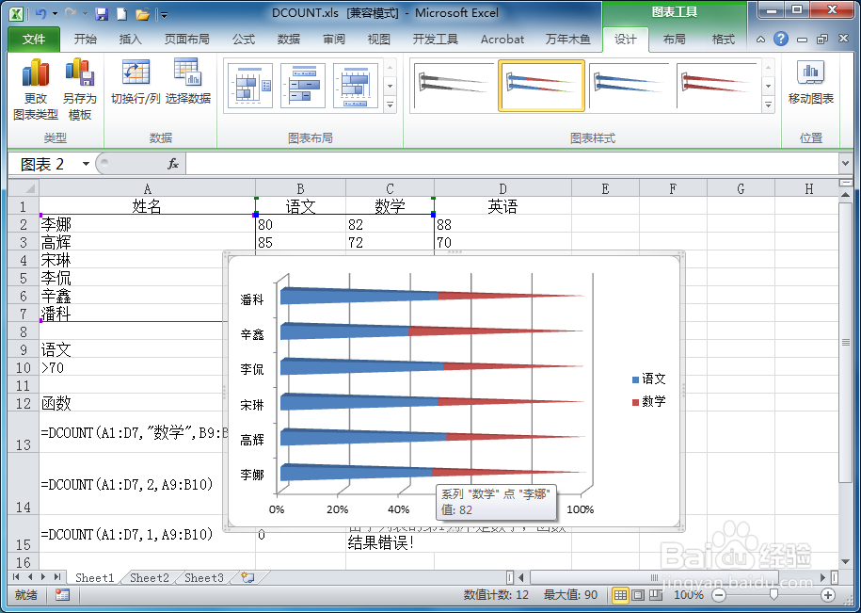This screenshot has width=861, height=613.
Task: Click the zoom in plus button
Action: (828, 594)
